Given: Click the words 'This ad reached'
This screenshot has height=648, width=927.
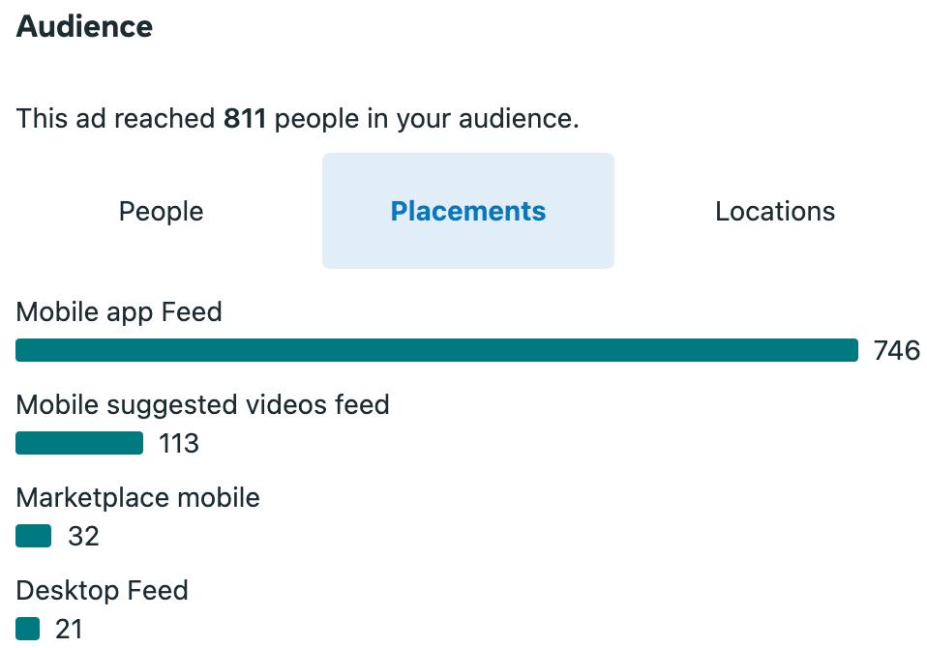Looking at the screenshot, I should click(x=115, y=119).
